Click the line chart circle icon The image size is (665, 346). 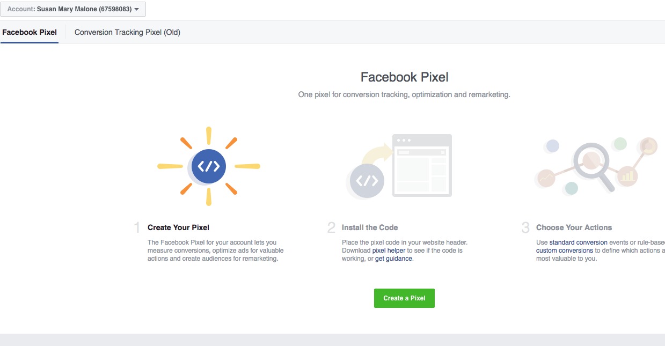pos(546,178)
